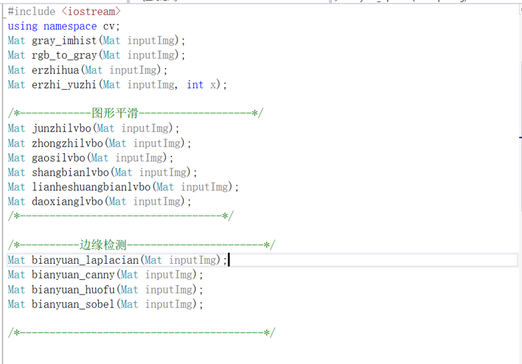Click the bianyuan_laplacian function name
The height and width of the screenshot is (364, 522).
click(x=85, y=260)
